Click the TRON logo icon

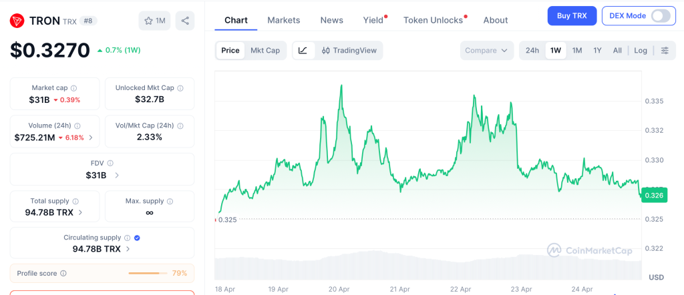[x=17, y=21]
